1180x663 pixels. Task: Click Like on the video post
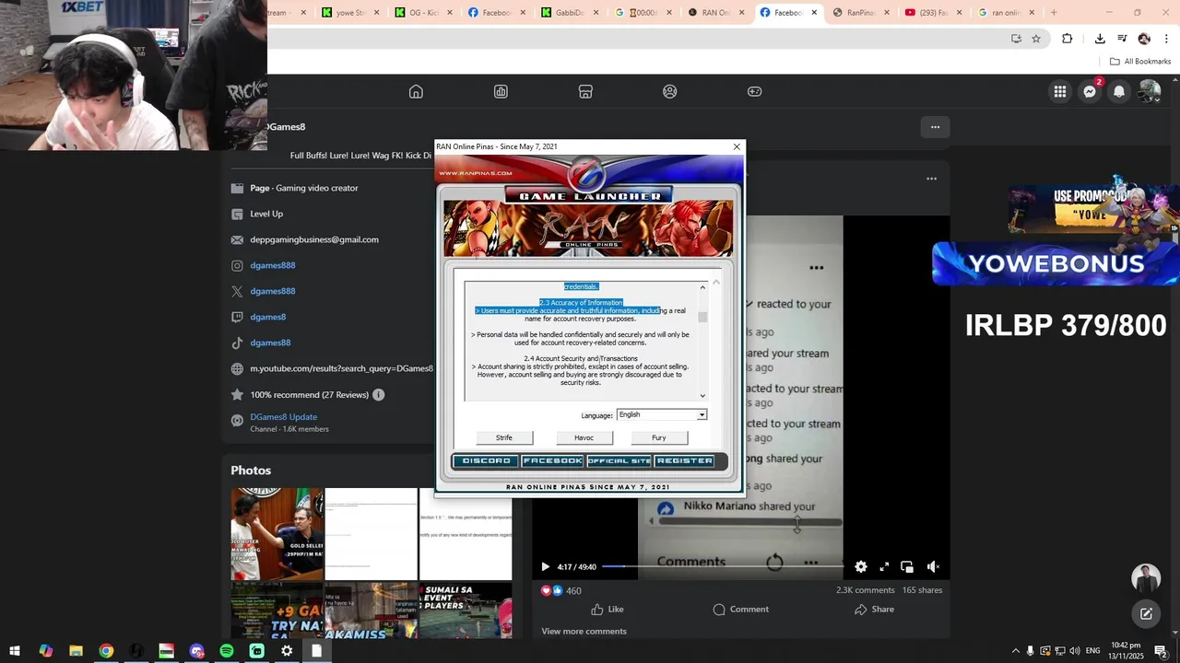607,609
